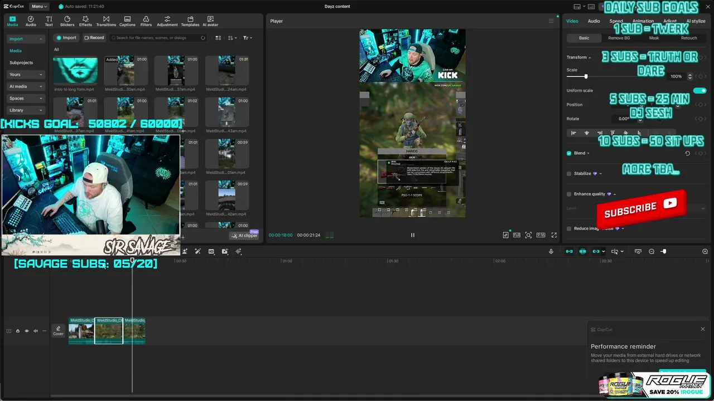Open the Menu dropdown in title bar
This screenshot has width=714, height=401.
pos(39,6)
